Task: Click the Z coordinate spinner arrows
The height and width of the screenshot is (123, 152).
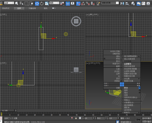Action: pos(118,118)
